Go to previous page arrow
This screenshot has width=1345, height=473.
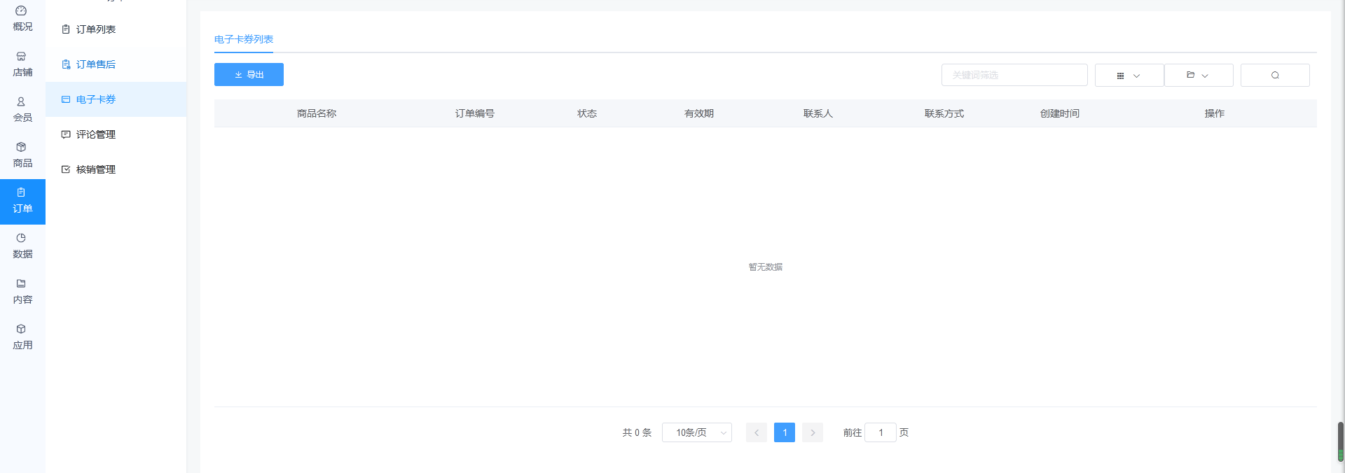click(757, 432)
